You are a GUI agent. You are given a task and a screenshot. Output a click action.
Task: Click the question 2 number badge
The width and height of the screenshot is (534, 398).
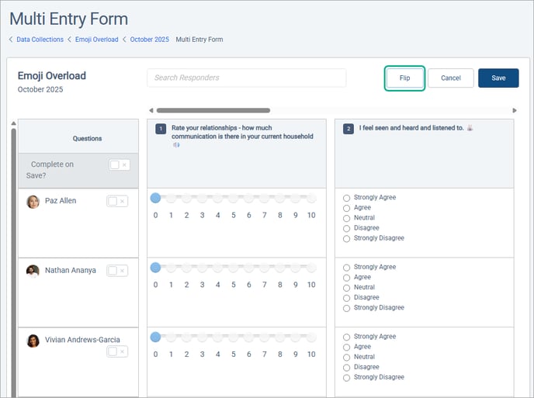[348, 129]
